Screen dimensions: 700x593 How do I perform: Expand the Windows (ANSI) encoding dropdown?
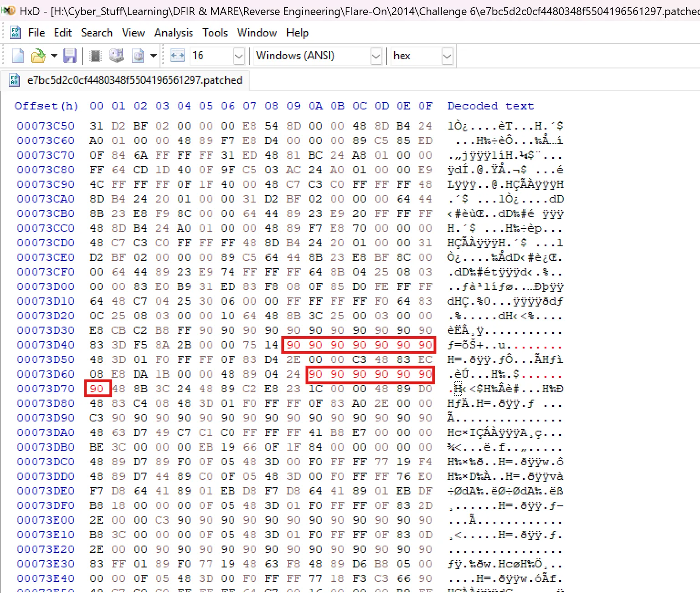[376, 56]
